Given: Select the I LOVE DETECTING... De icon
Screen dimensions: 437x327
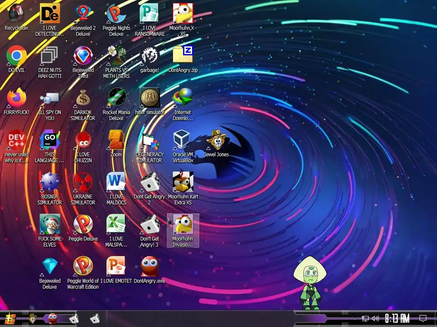Looking at the screenshot, I should pyautogui.click(x=50, y=20).
